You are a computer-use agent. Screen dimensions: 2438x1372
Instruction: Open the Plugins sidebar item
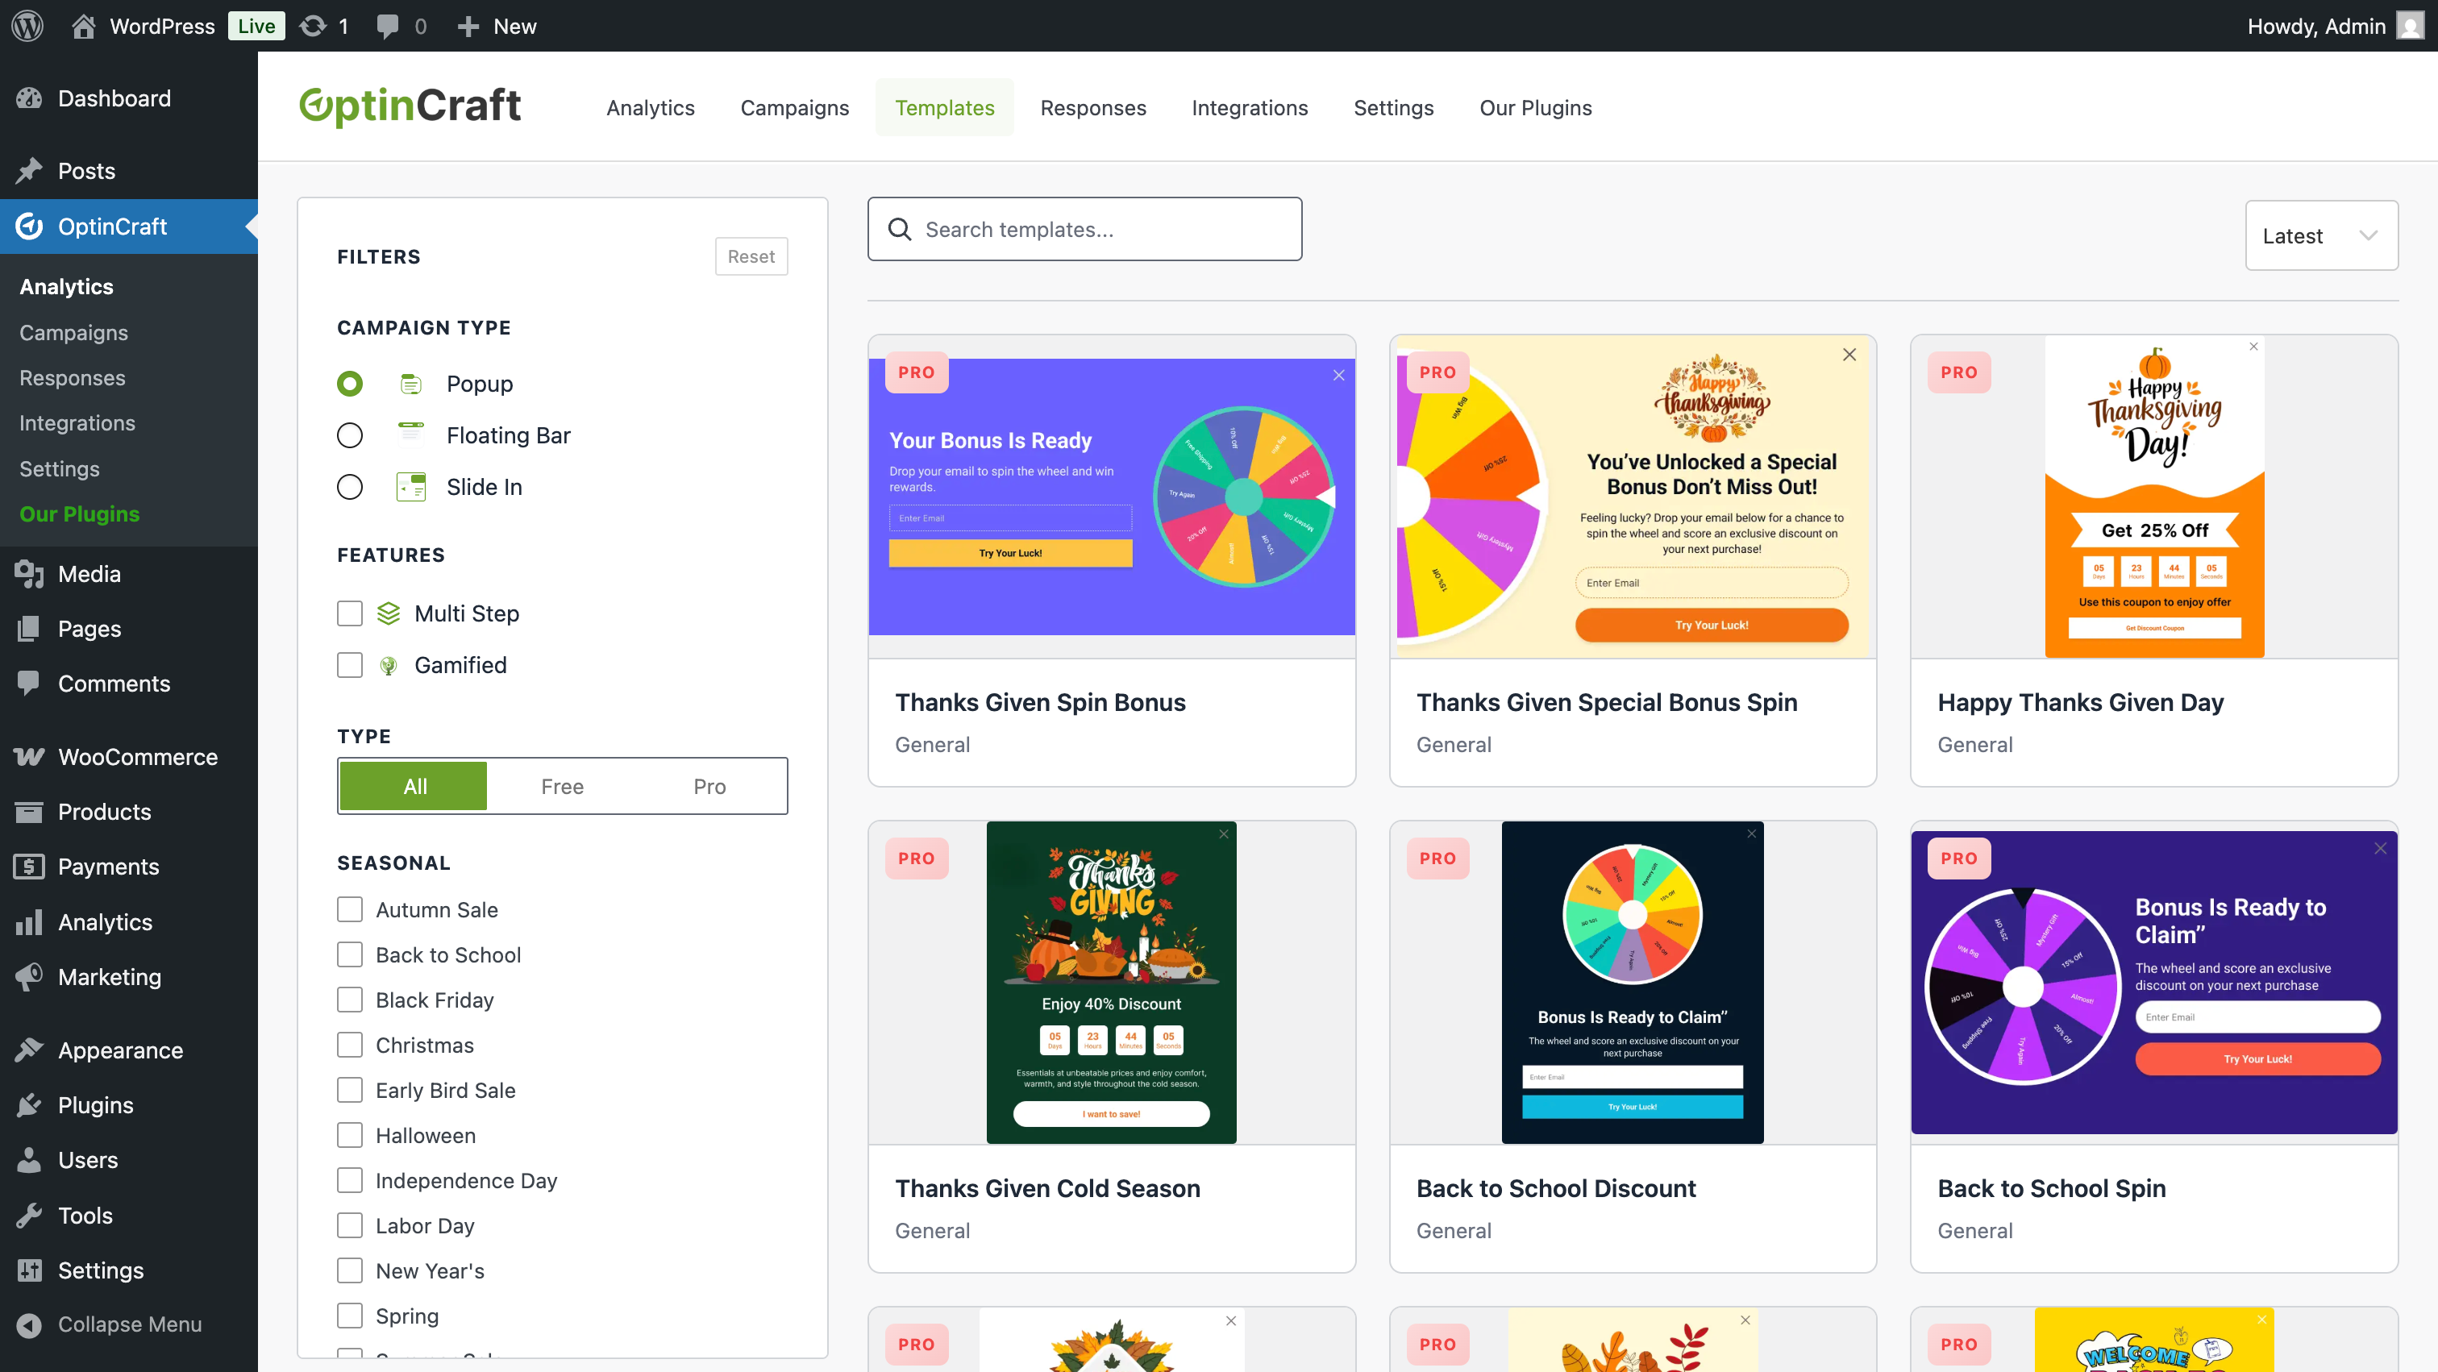point(96,1104)
